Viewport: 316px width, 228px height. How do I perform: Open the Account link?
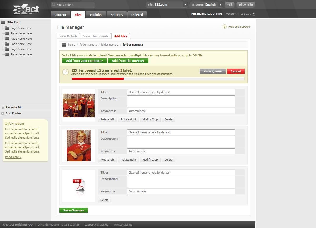point(231,14)
